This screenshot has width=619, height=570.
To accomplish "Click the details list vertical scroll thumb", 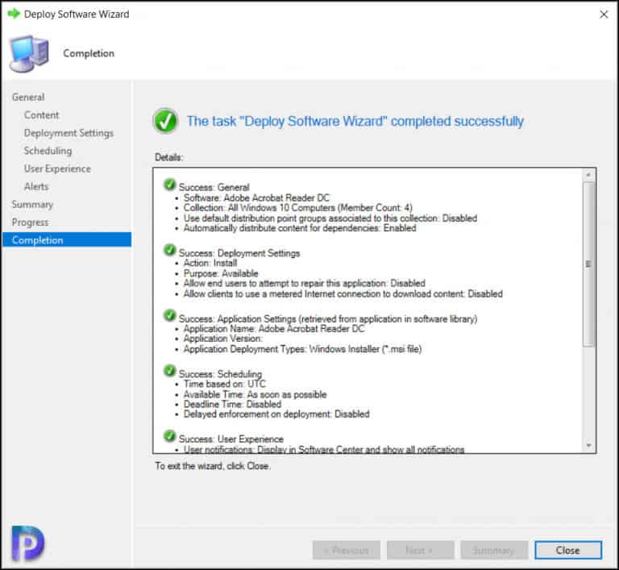I will (x=588, y=264).
